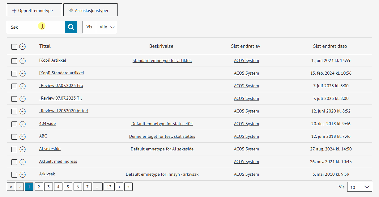Open the actions menu icon for ABC row
The width and height of the screenshot is (379, 197).
click(x=23, y=137)
